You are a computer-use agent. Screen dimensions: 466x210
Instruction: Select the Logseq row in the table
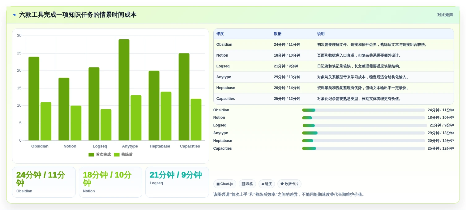334,66
